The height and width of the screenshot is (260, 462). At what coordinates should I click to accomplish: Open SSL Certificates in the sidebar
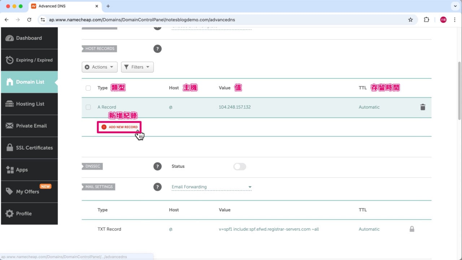pos(29,148)
